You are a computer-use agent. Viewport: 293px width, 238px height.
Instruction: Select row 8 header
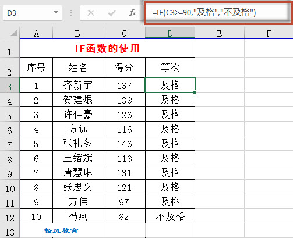[10, 158]
